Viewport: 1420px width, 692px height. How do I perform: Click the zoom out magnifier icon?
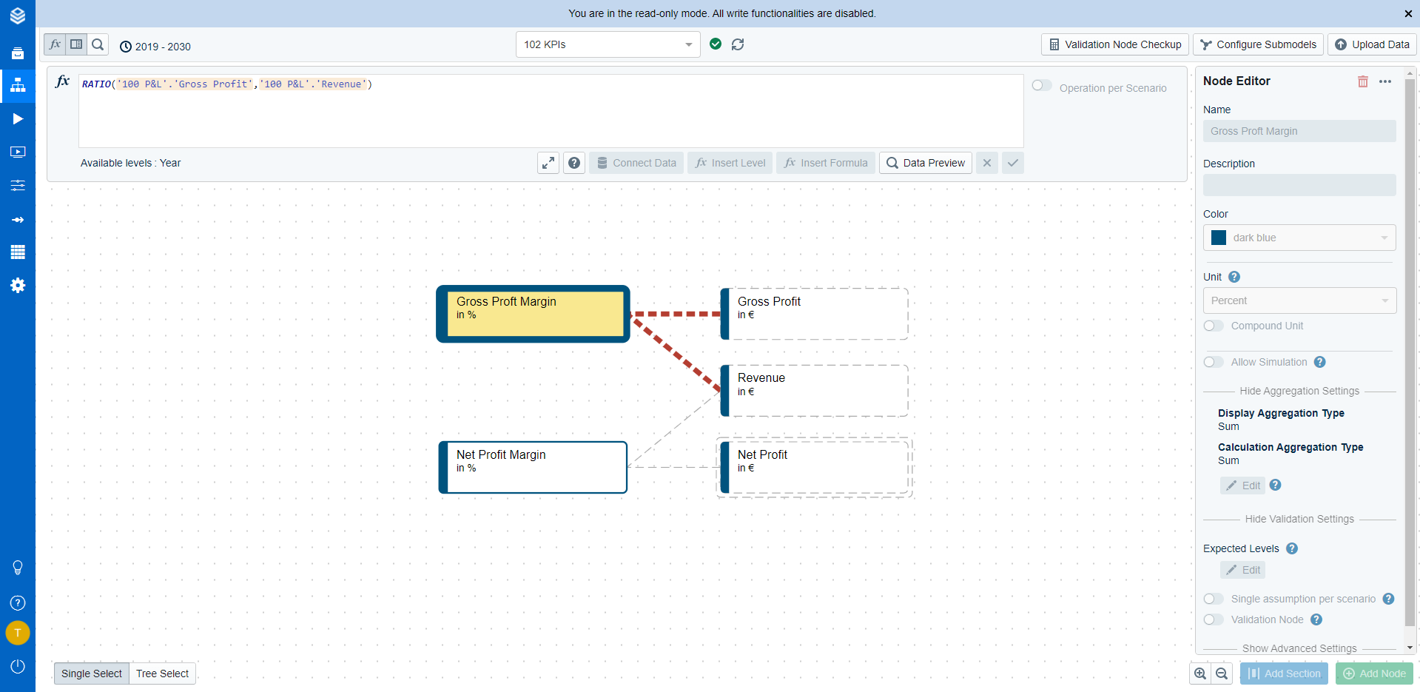pyautogui.click(x=1222, y=673)
